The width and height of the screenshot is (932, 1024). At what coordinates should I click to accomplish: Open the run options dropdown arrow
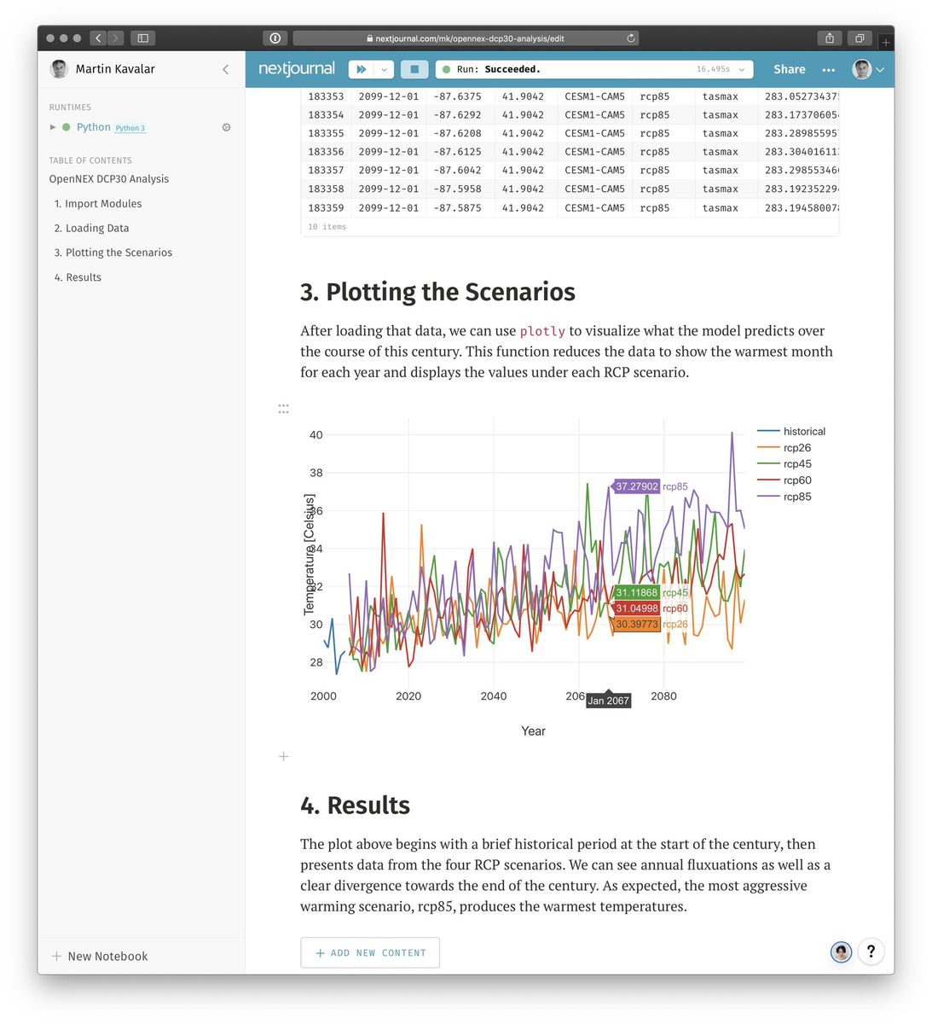point(384,69)
